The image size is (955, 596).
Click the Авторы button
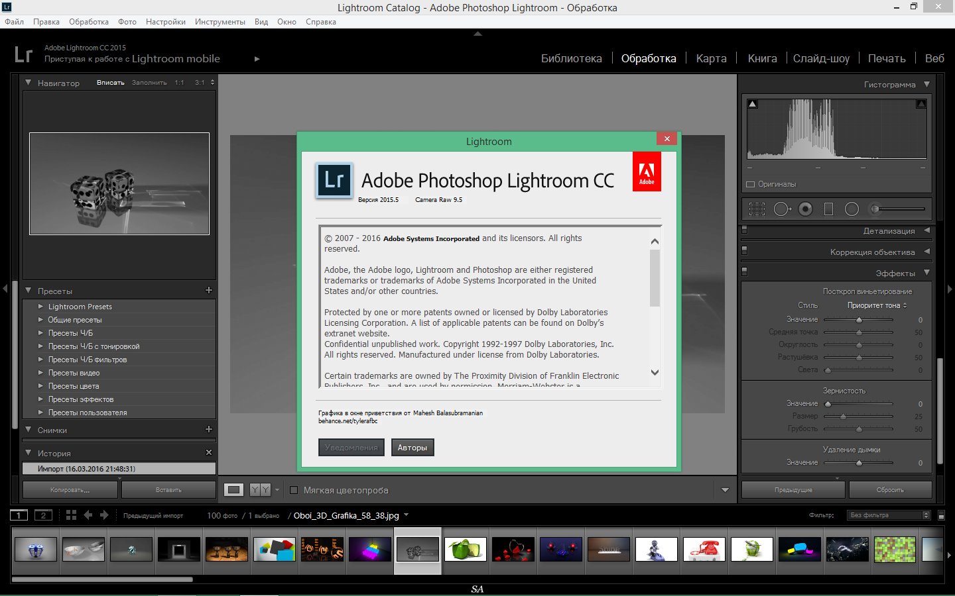[413, 448]
